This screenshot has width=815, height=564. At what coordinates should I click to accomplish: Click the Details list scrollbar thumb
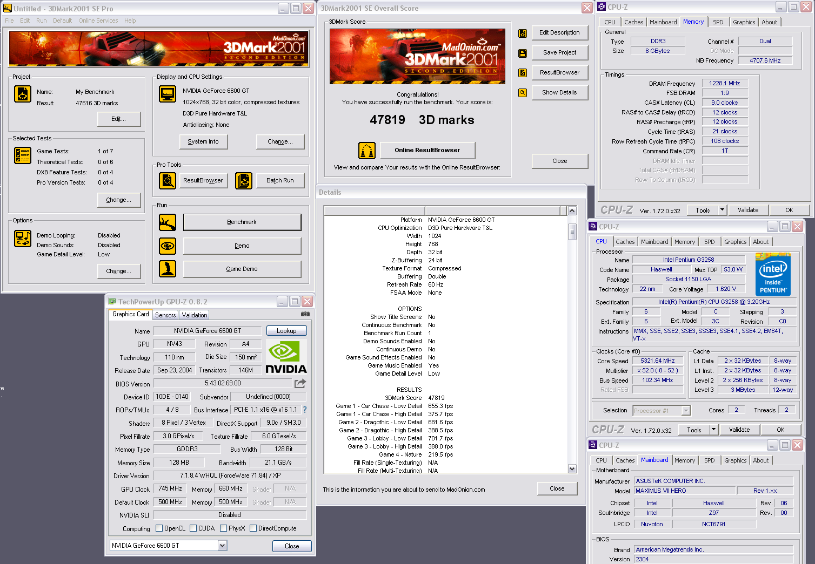[x=572, y=231]
